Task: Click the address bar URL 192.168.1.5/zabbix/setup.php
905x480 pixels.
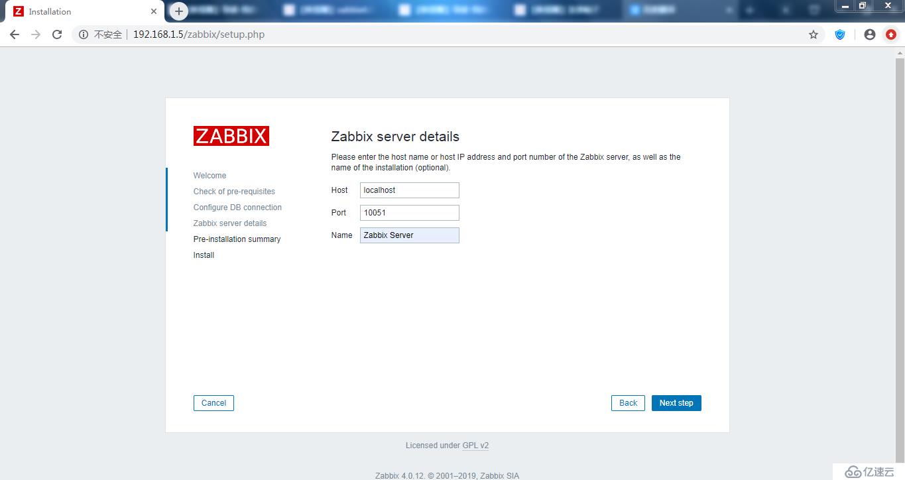Action: 199,34
